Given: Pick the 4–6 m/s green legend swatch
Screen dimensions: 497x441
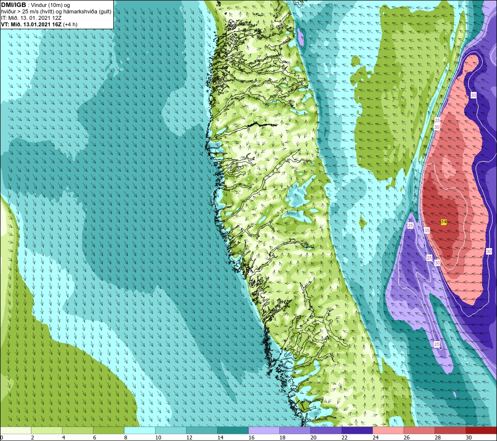Looking at the screenshot, I should (78, 430).
